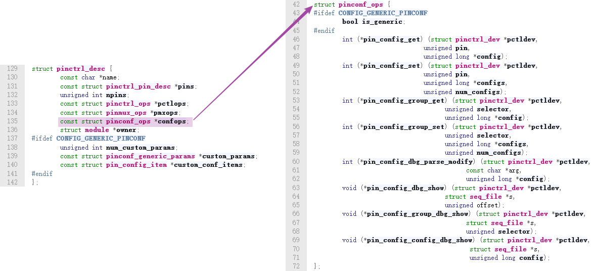This screenshot has height=271, width=594.
Task: Click line number 135 in the gutter
Action: pos(12,121)
